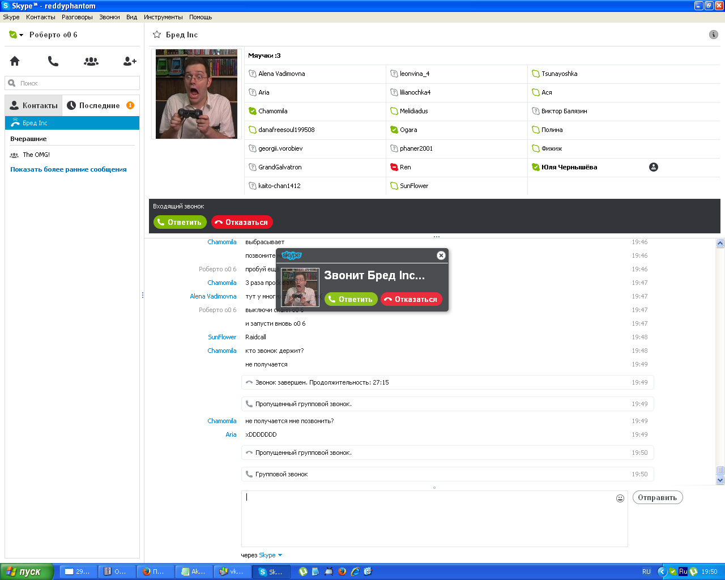This screenshot has width=725, height=580.
Task: Create a group with the people icon
Action: tap(91, 61)
